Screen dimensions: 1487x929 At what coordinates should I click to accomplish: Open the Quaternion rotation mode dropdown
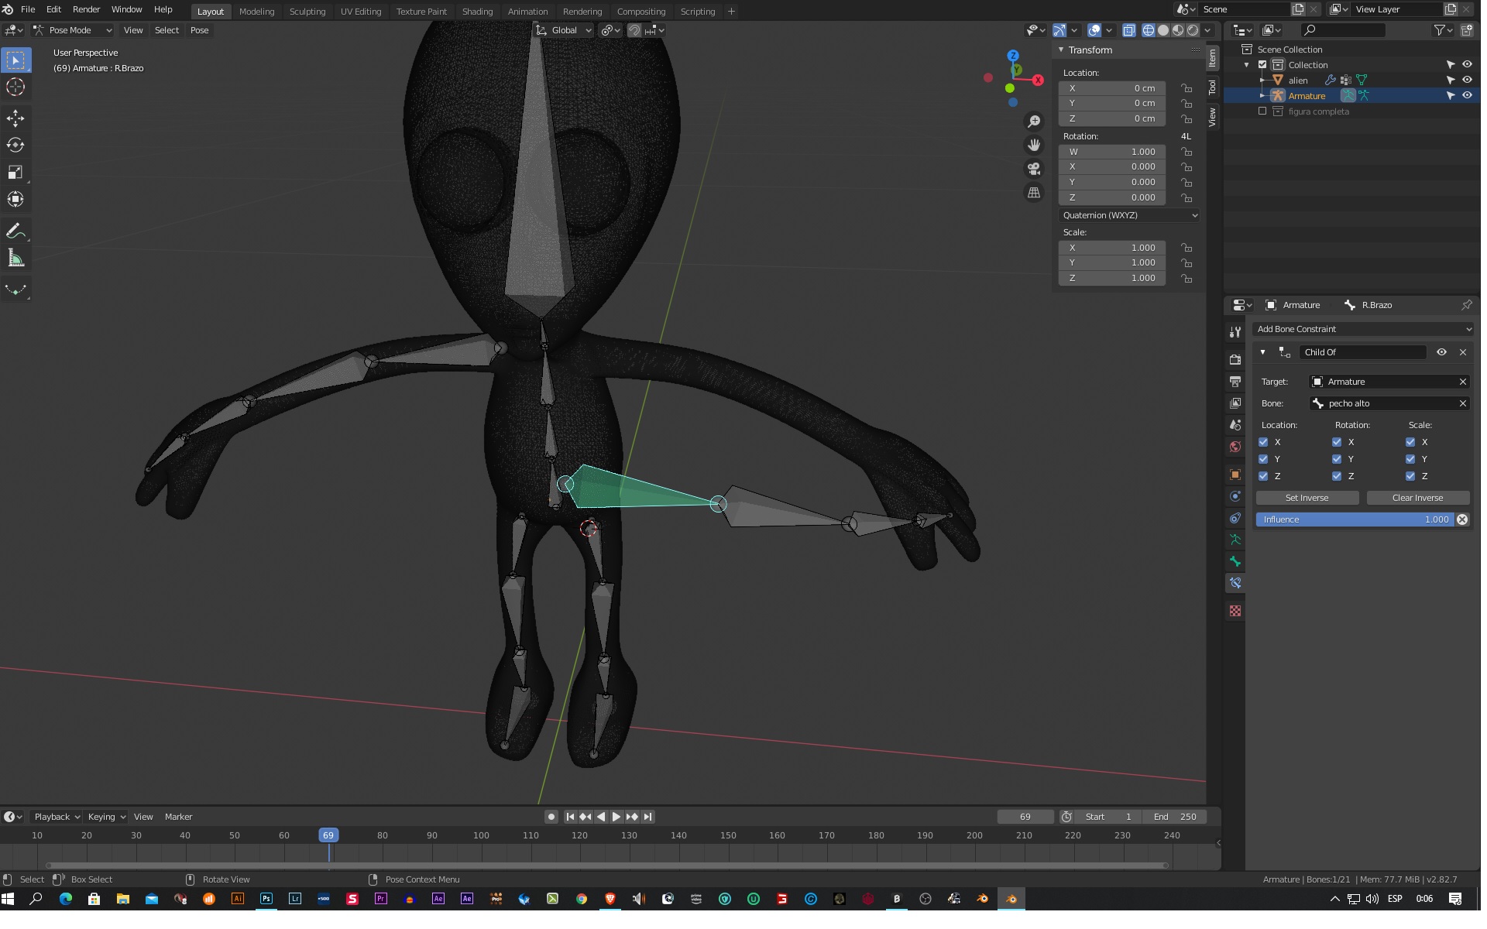(x=1129, y=215)
